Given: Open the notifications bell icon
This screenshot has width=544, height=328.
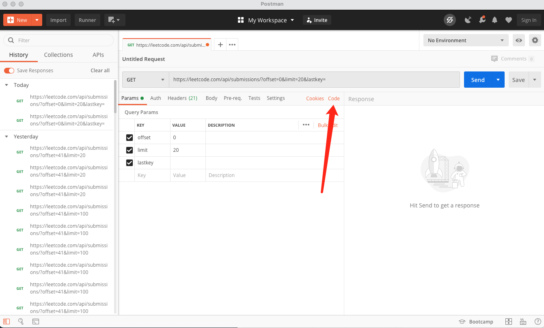Looking at the screenshot, I should coord(495,20).
